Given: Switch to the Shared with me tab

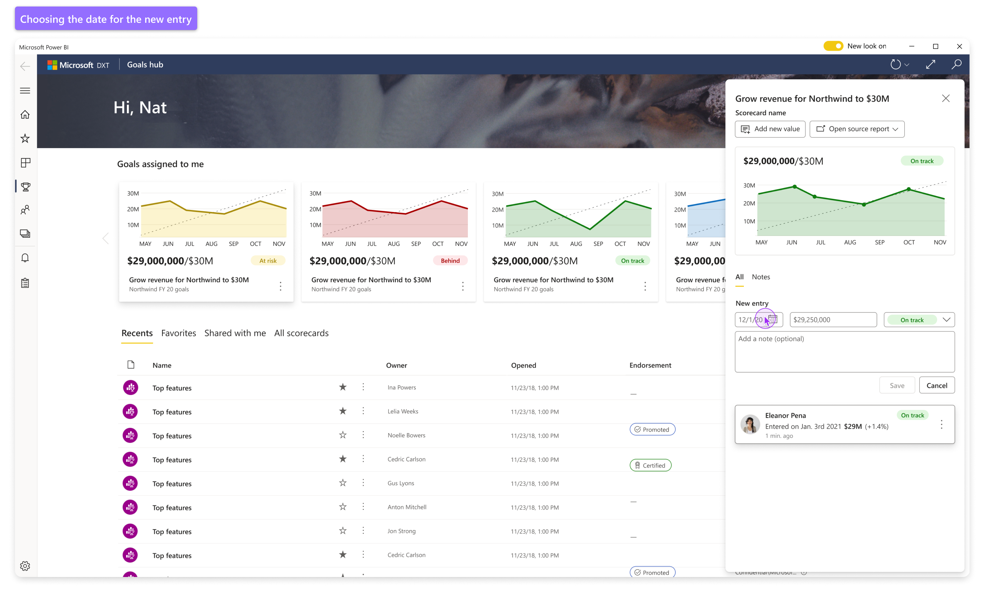Looking at the screenshot, I should click(x=235, y=333).
